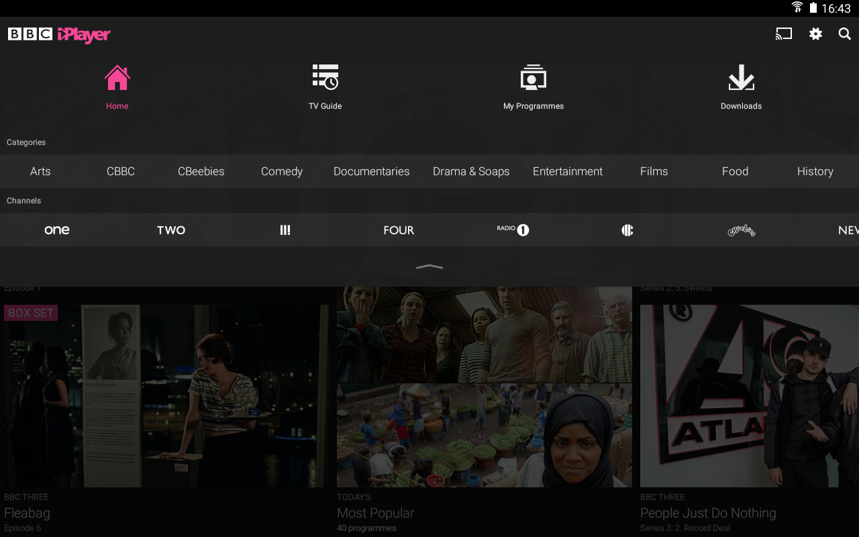Screen dimensions: 859x537
Task: Tap the "Channels" section heading
Action: 23,201
